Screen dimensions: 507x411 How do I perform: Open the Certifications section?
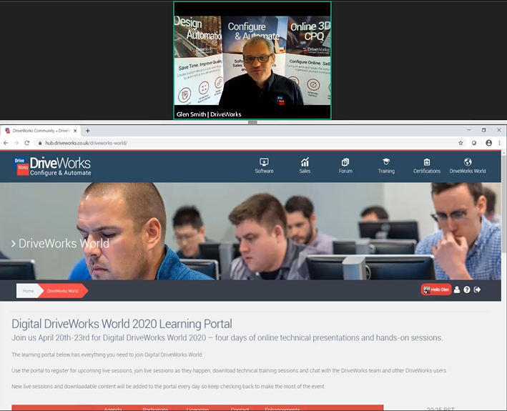click(427, 166)
